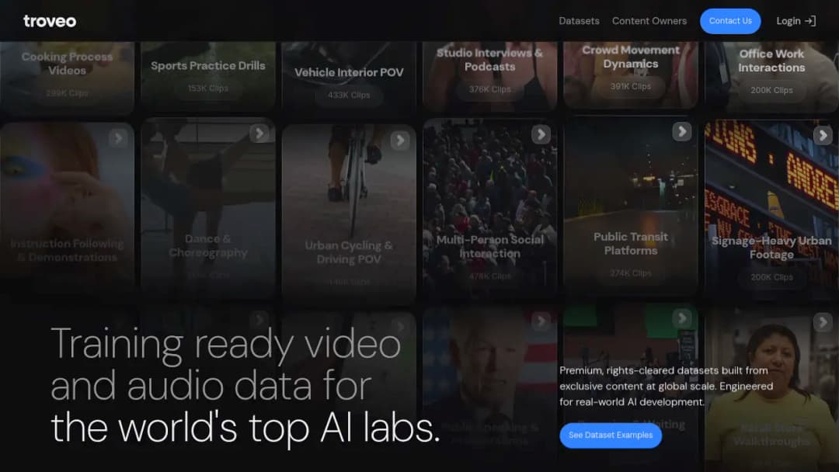Click the Login link
The height and width of the screenshot is (472, 839).
tap(795, 21)
